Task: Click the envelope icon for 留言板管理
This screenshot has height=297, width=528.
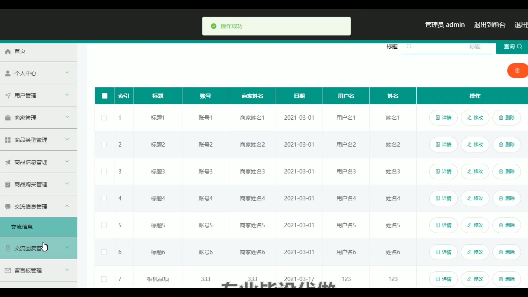Action: [8, 271]
